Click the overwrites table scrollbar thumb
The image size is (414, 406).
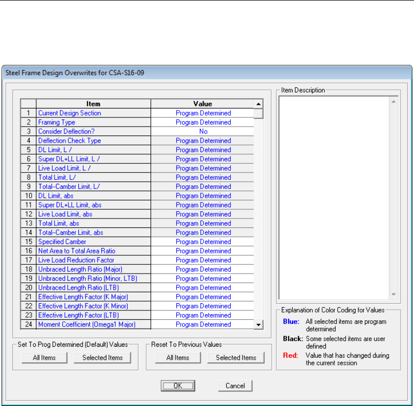point(258,114)
